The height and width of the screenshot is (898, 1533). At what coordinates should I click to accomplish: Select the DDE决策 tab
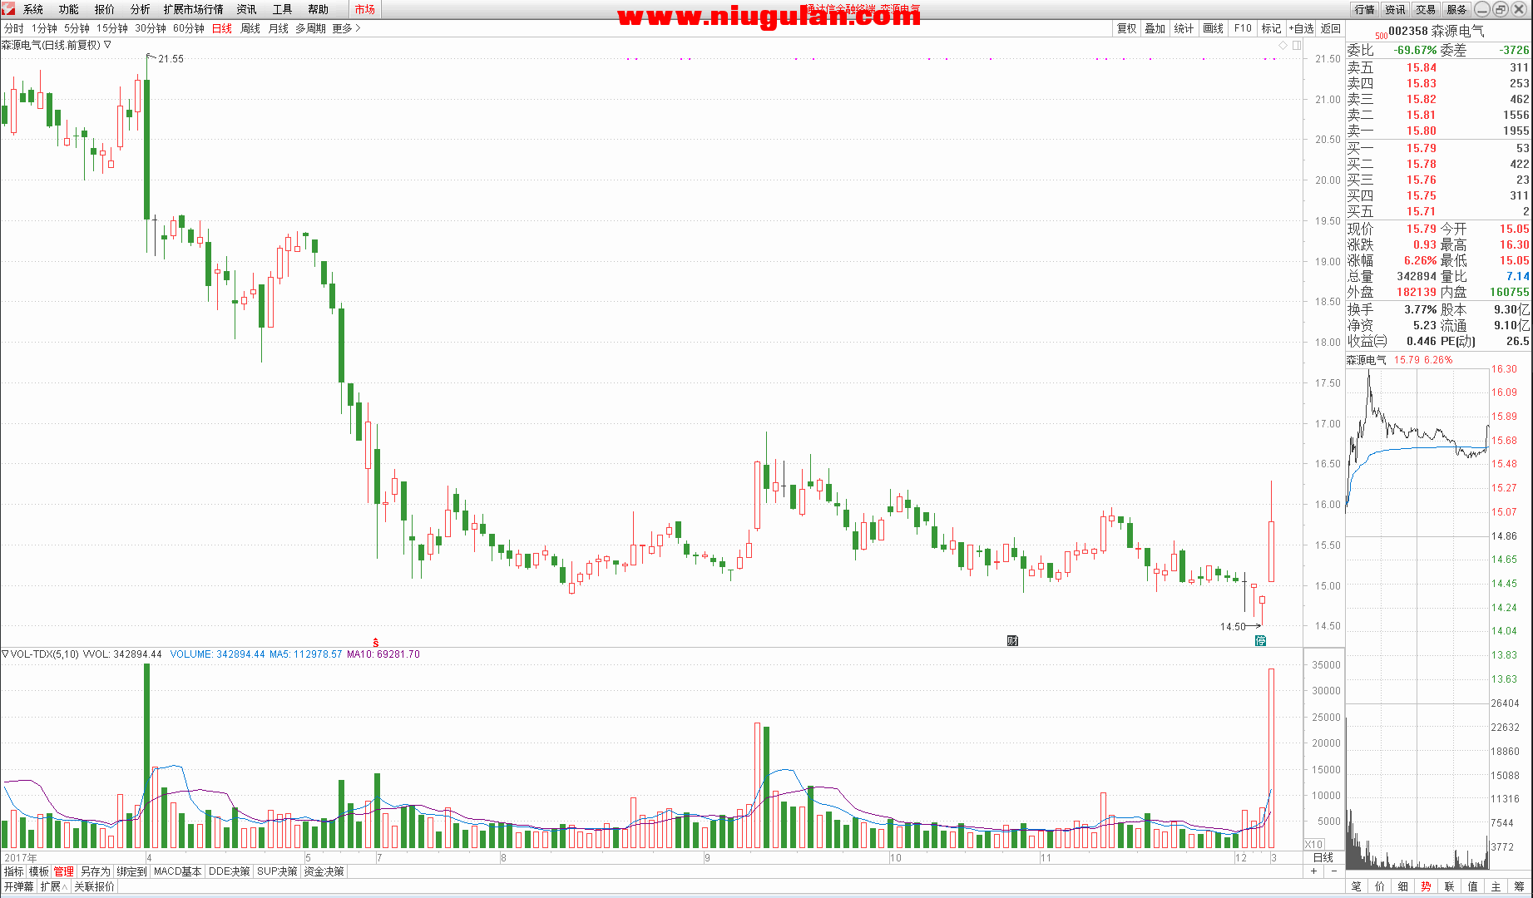[230, 871]
